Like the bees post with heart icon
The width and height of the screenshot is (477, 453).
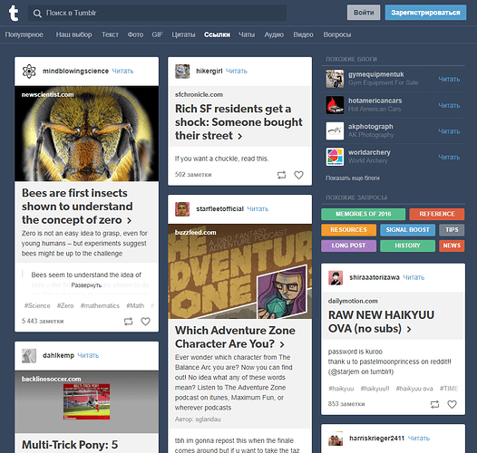pyautogui.click(x=145, y=321)
